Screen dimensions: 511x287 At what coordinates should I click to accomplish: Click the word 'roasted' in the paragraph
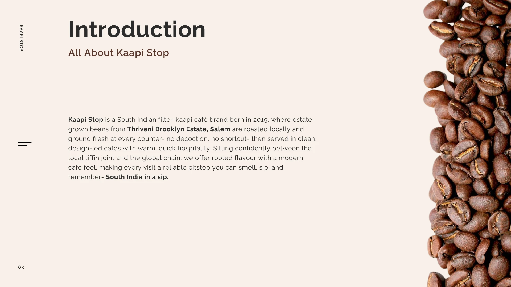256,129
